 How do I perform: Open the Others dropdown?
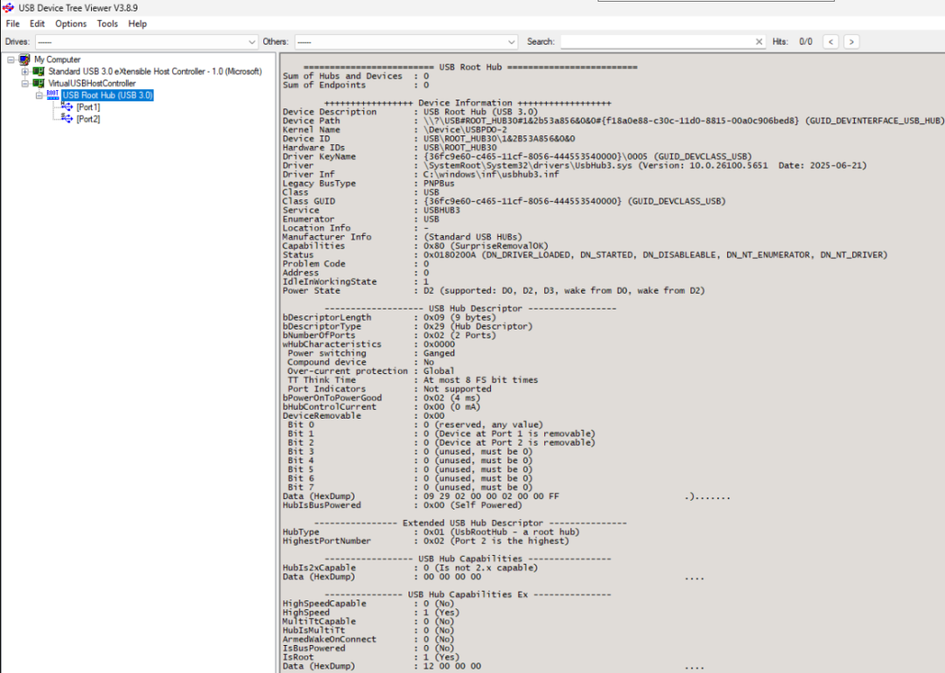pos(406,42)
